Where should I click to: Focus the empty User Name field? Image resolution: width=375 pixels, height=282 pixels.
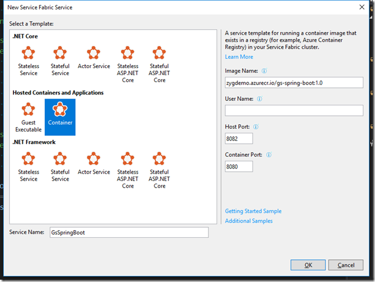[x=294, y=111]
